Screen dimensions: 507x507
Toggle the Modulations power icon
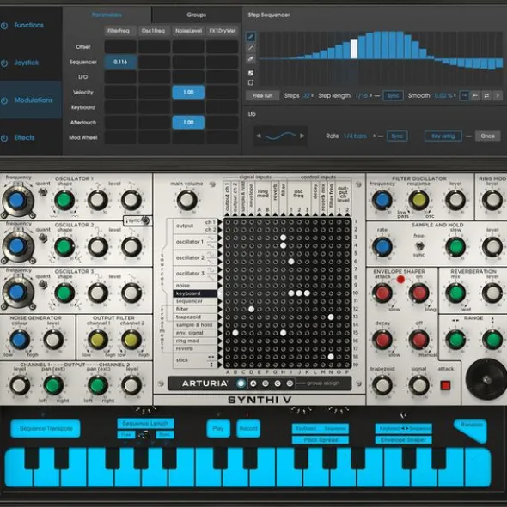[4, 100]
